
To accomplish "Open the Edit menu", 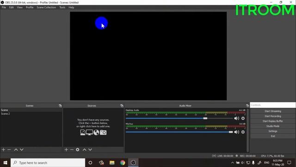I will pyautogui.click(x=11, y=7).
